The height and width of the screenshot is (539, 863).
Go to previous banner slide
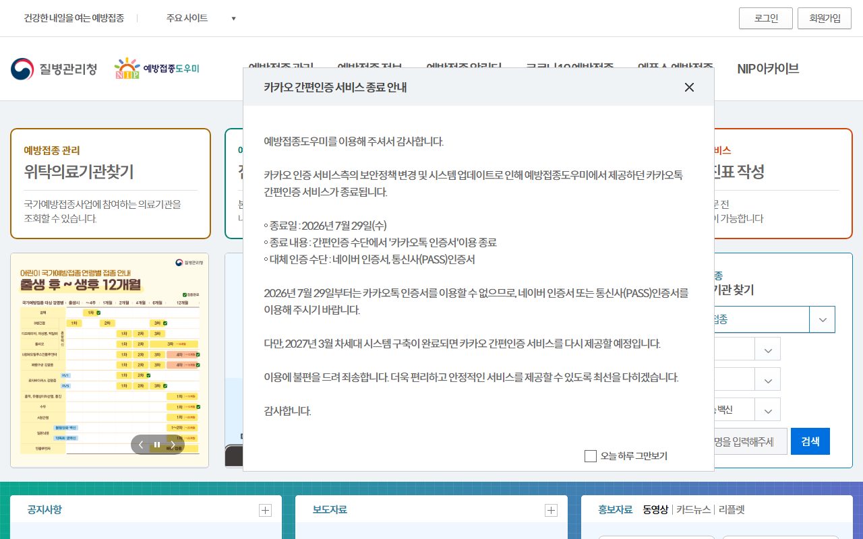(x=141, y=445)
